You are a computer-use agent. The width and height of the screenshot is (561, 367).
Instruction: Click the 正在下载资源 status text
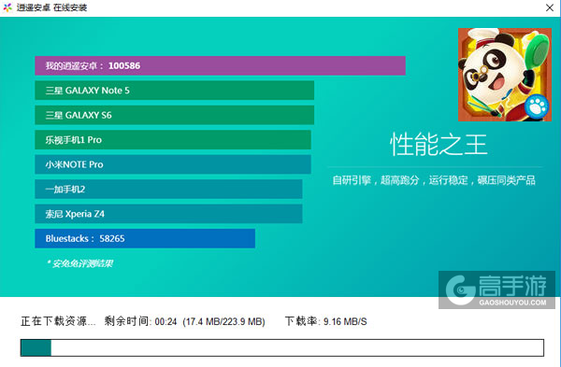point(58,321)
